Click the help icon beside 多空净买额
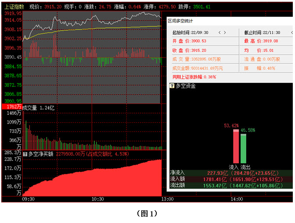295x223 pixels. coord(25,153)
